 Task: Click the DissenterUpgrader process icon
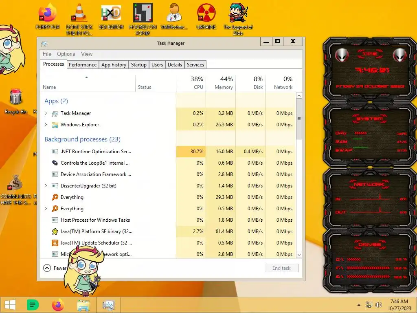point(55,186)
